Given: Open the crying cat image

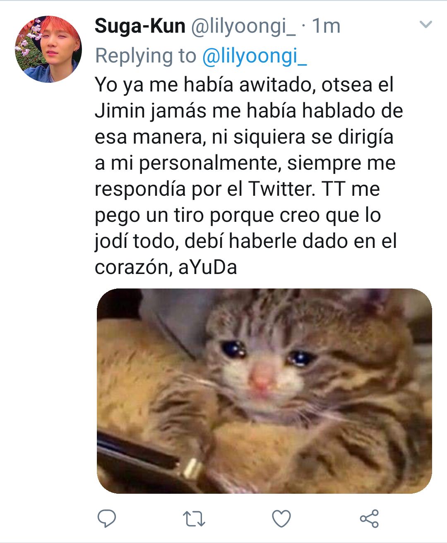Looking at the screenshot, I should [x=264, y=391].
